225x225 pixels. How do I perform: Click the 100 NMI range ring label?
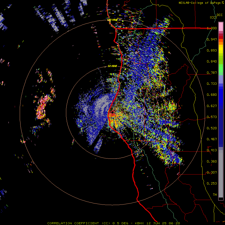click(112, 20)
